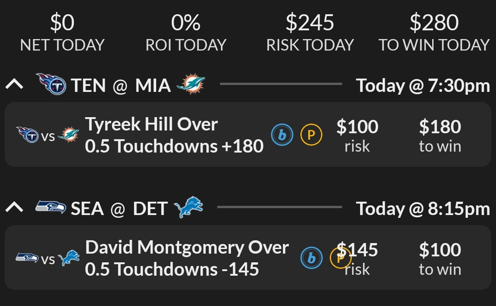Click the Today @ 7:30pm game time
This screenshot has width=496, height=306.
pos(423,85)
